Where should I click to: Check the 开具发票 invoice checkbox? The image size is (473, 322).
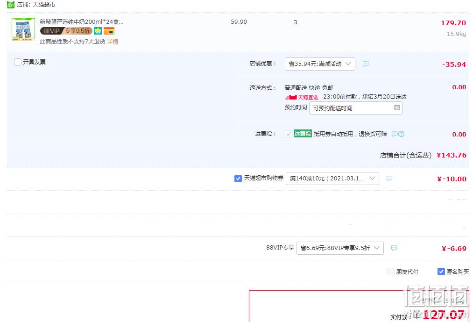(18, 62)
